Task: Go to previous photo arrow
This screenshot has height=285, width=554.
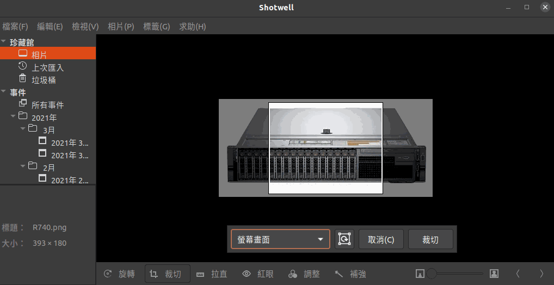Action: tap(518, 274)
